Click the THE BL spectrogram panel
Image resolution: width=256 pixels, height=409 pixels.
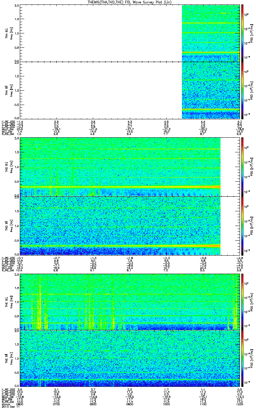(130, 302)
